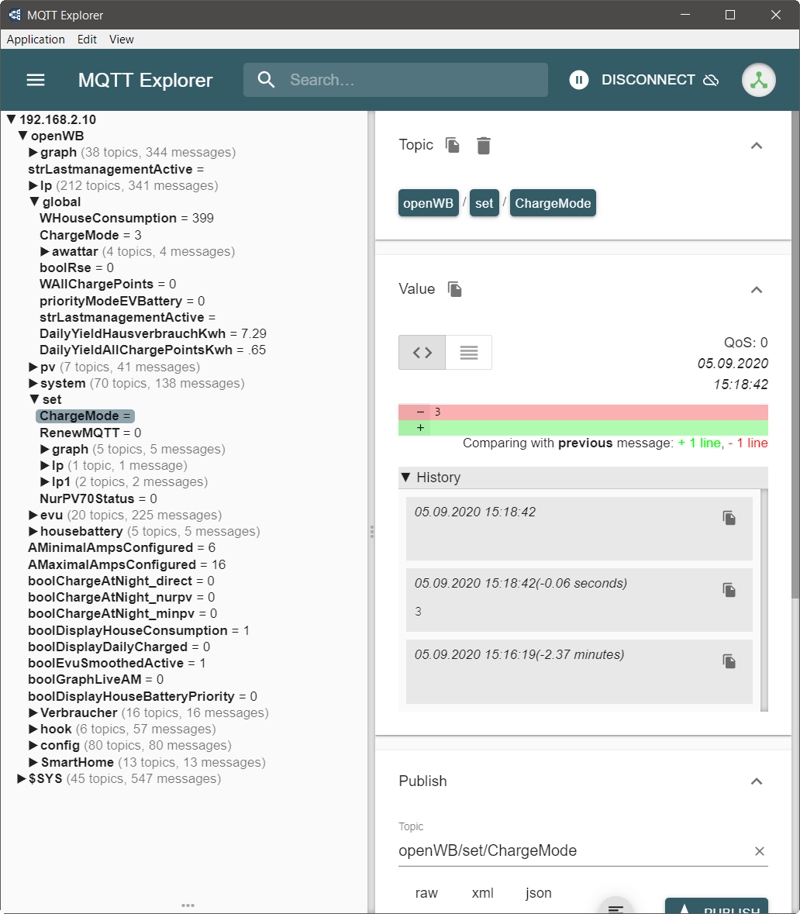Screen dimensions: 800x914
Task: Expand the housebattery node
Action: (33, 531)
